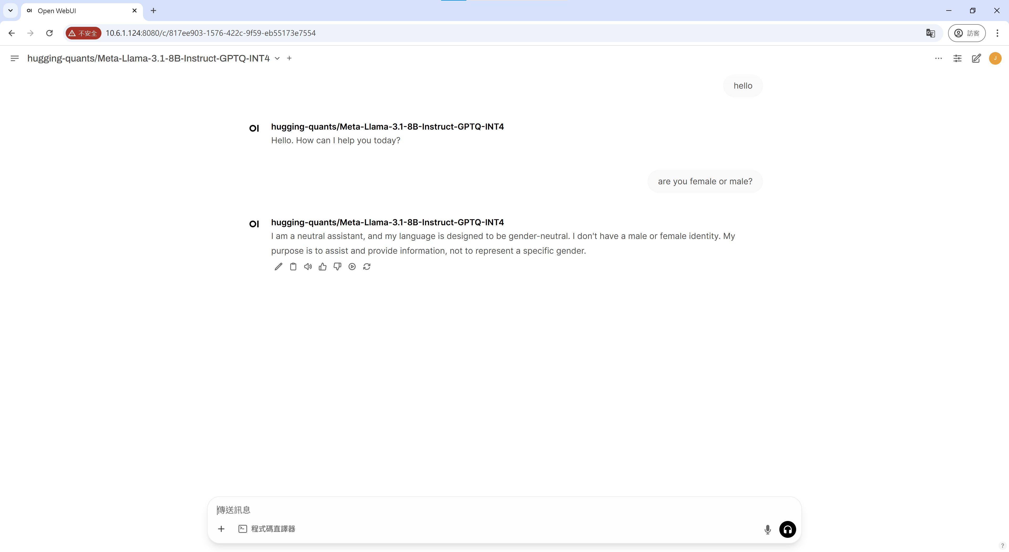Expand the model selector dropdown
This screenshot has height=552, width=1009.
(x=277, y=58)
